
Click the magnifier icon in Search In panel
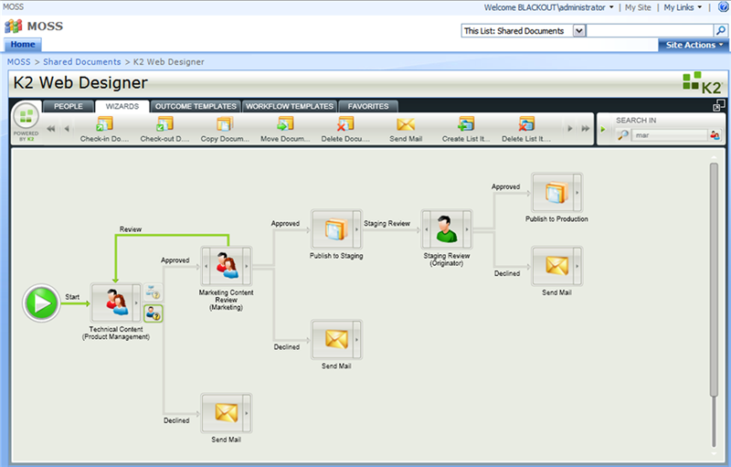(623, 135)
